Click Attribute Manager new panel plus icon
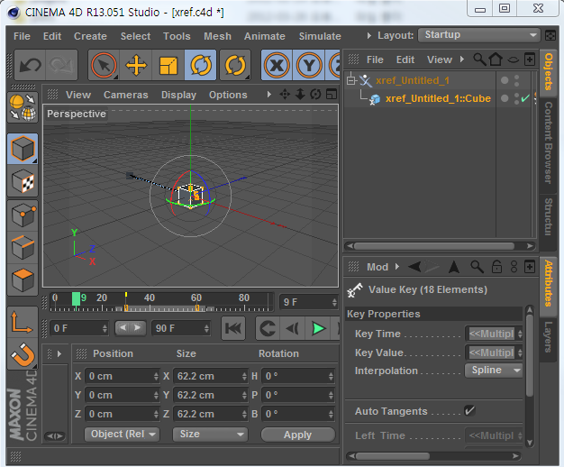Screen dimensions: 564x467 [530, 267]
